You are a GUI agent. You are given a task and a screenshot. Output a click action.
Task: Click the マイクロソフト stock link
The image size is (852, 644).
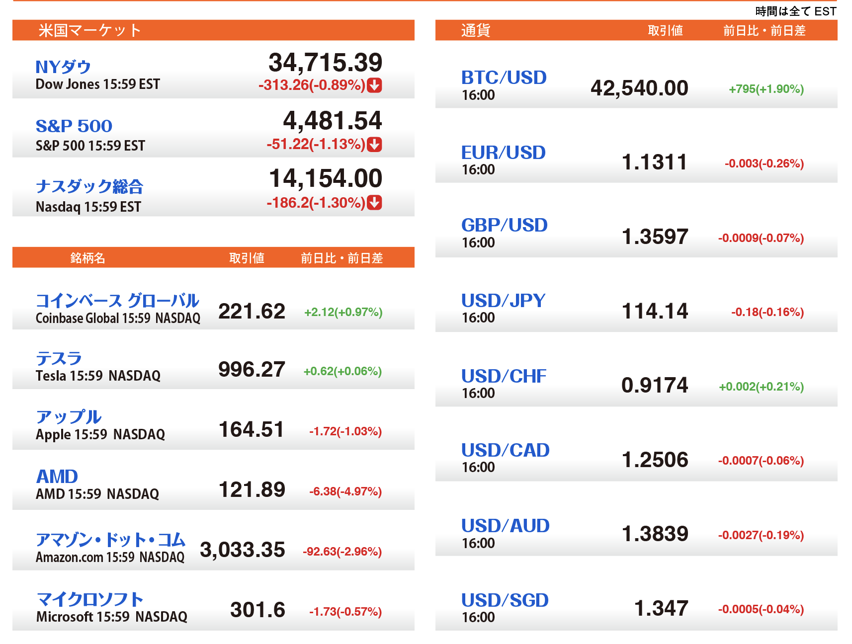[90, 599]
